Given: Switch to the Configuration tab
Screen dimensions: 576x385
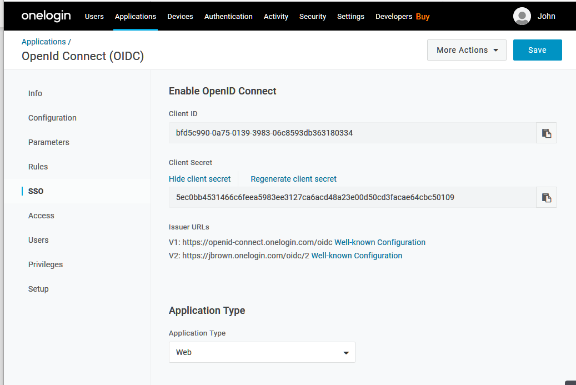Looking at the screenshot, I should click(x=52, y=118).
